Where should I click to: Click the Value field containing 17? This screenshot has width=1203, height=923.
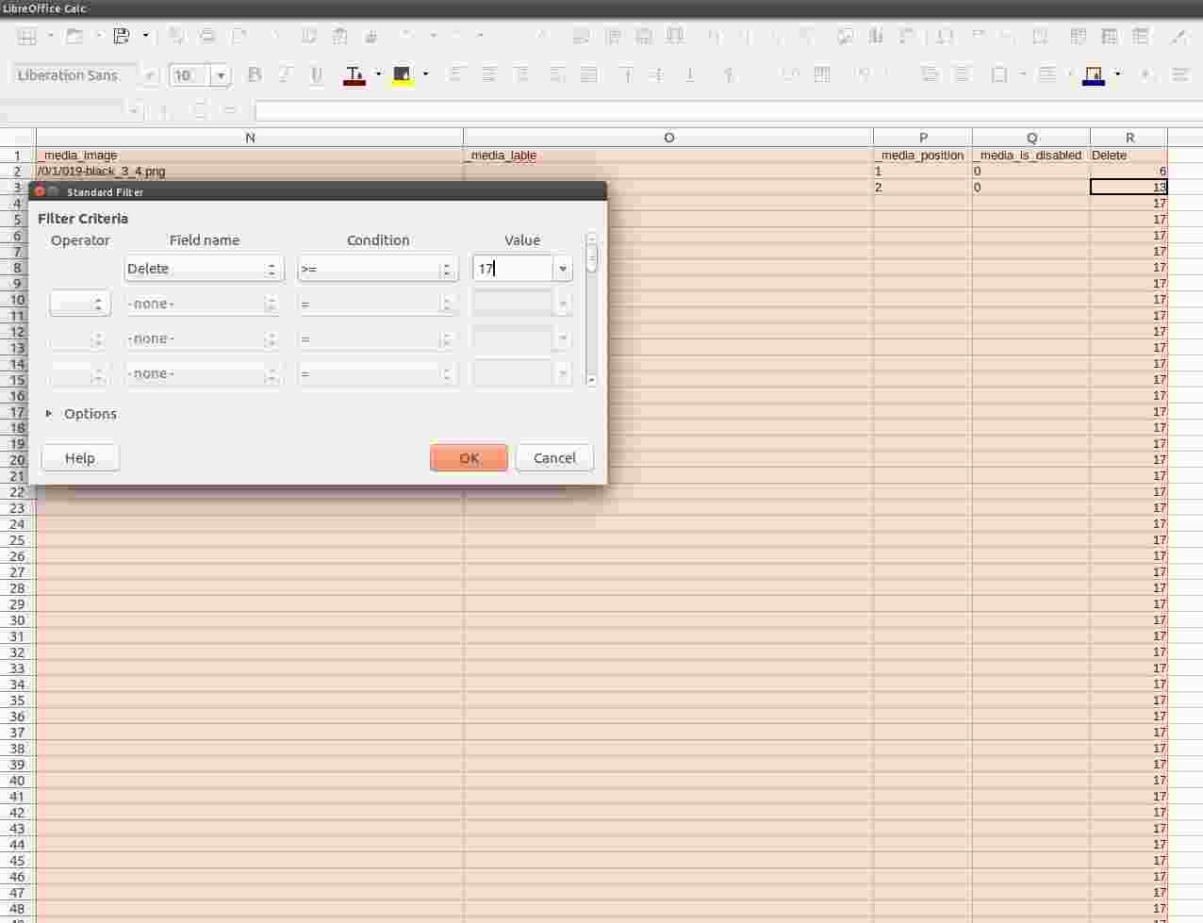tap(512, 269)
